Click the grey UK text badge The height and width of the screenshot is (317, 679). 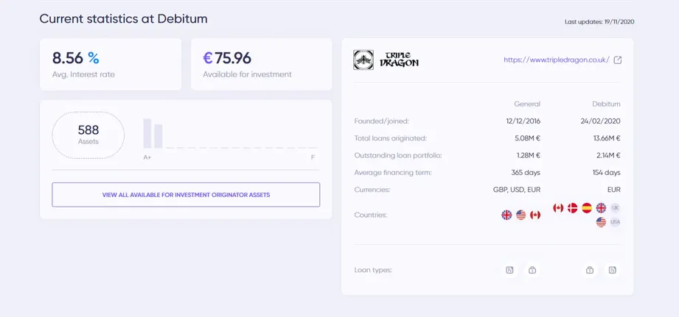pyautogui.click(x=616, y=207)
